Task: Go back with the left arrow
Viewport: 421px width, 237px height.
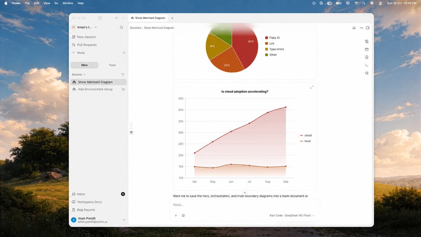Action: pos(116,18)
